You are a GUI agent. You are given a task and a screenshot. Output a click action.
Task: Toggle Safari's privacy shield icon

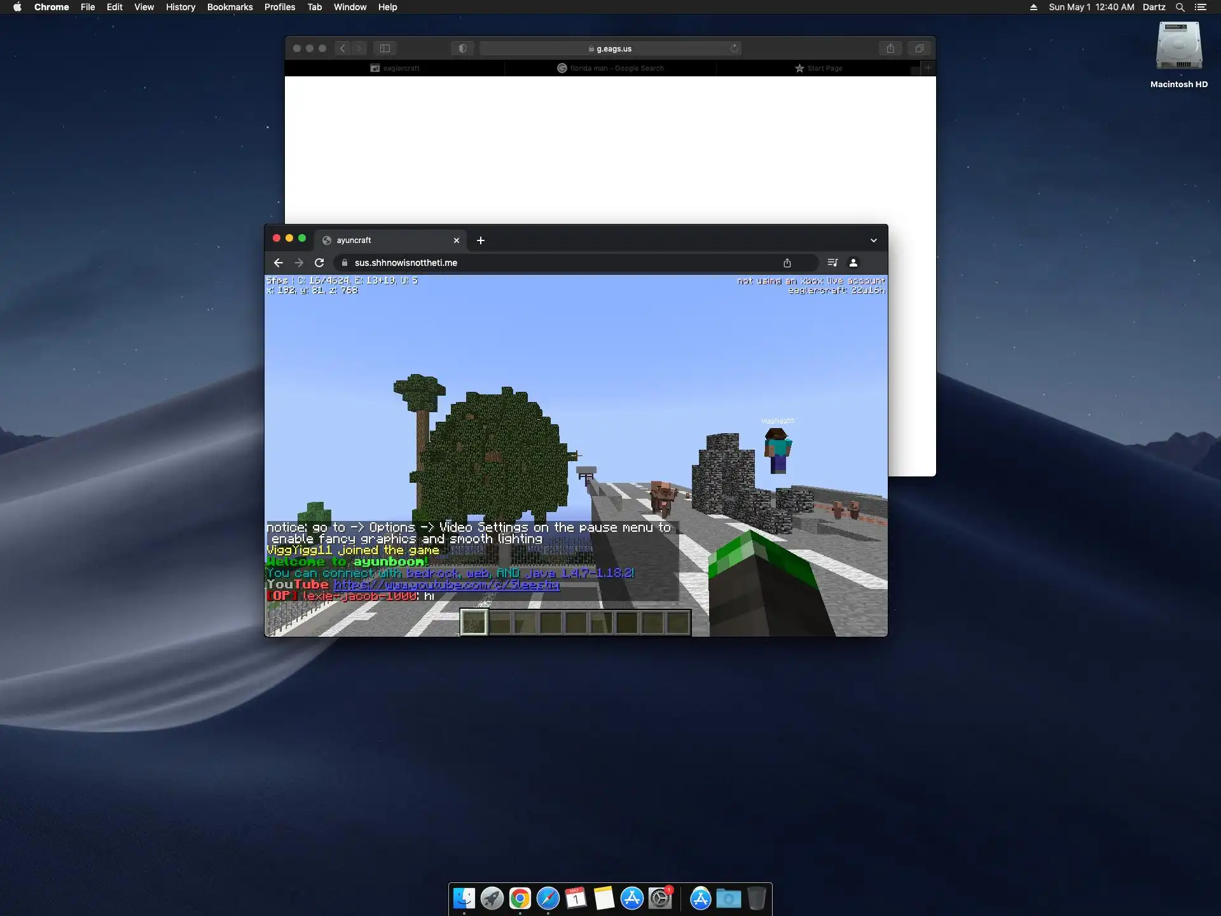tap(462, 48)
